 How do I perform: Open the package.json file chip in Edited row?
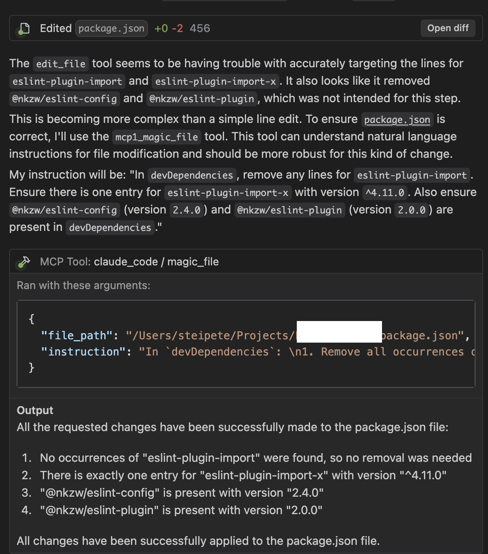tap(111, 28)
